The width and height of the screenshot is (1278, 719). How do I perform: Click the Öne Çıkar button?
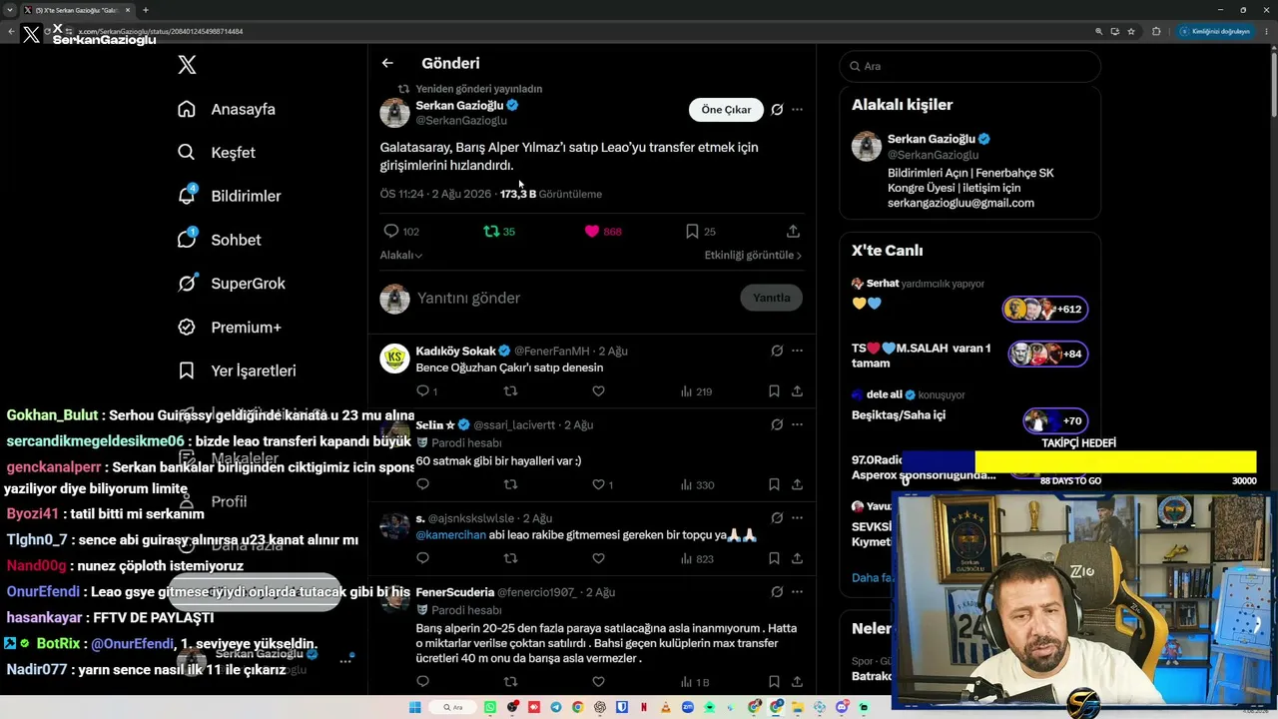click(x=726, y=110)
